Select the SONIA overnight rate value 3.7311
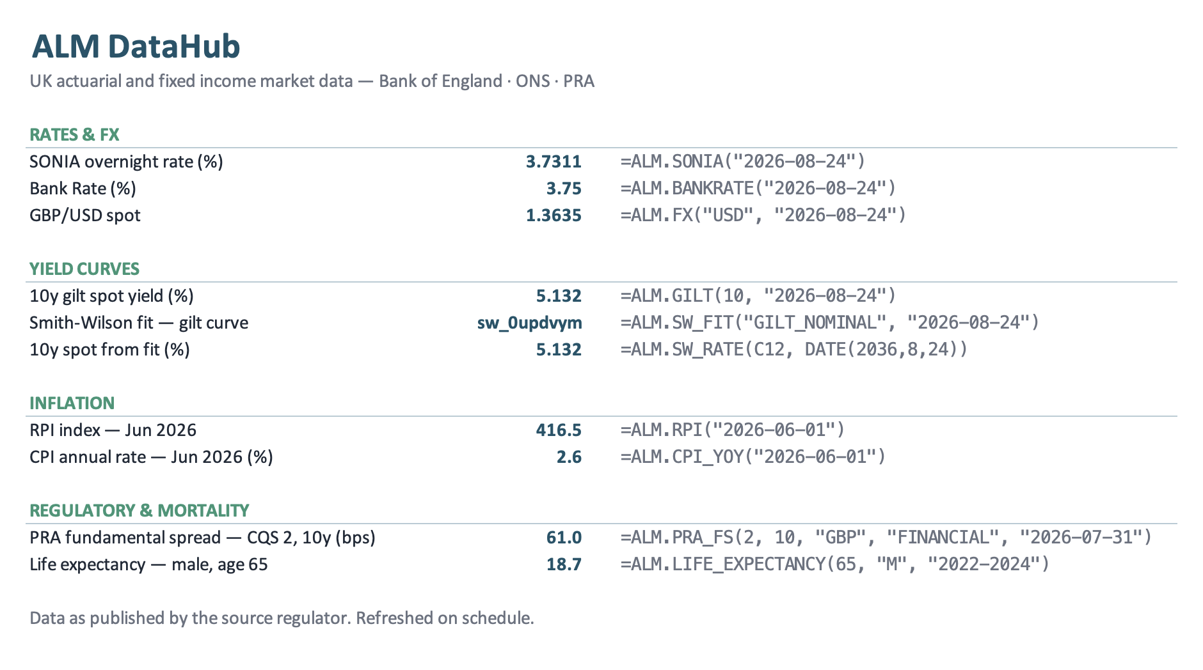The height and width of the screenshot is (670, 1203). [x=554, y=162]
